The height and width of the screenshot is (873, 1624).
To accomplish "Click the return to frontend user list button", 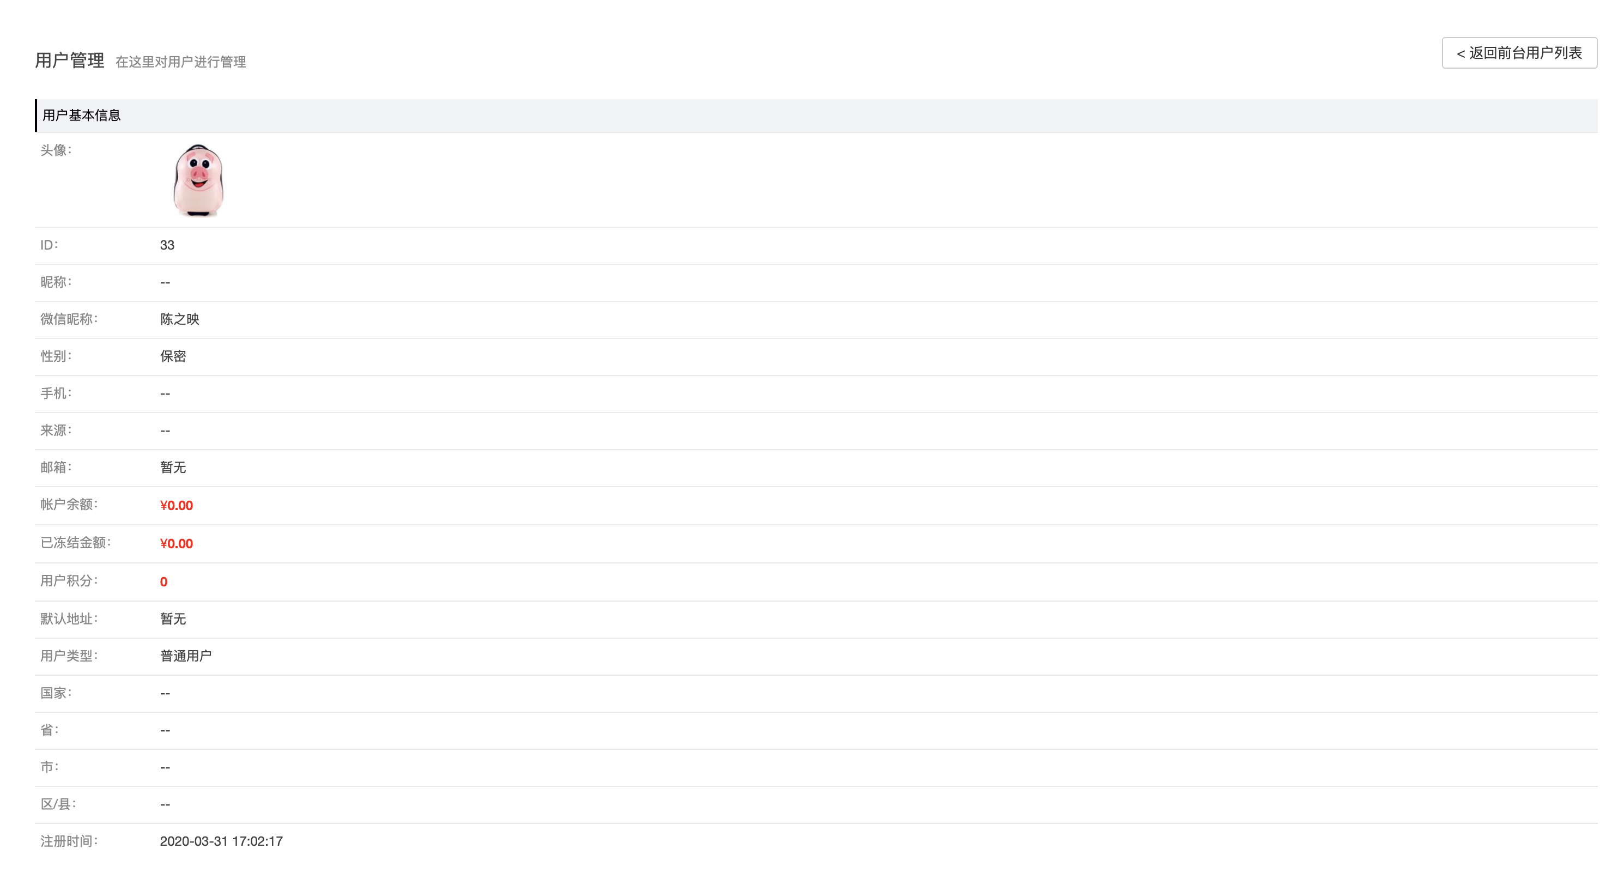I will click(x=1519, y=53).
